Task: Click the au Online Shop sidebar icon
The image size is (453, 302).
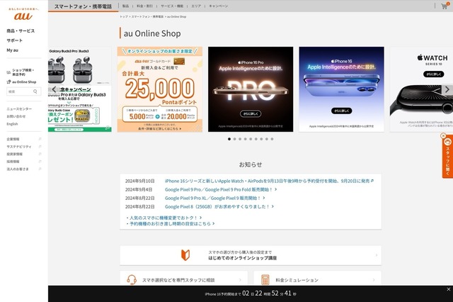Action: pos(8,82)
